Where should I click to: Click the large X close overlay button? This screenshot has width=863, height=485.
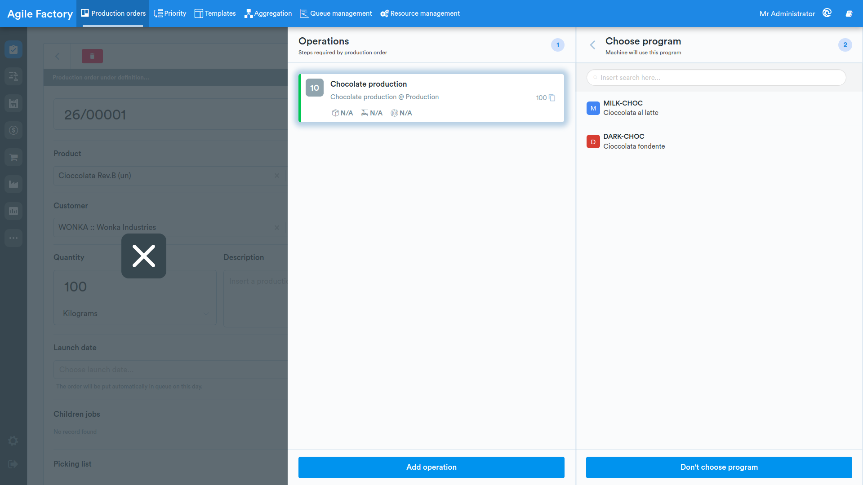144,256
